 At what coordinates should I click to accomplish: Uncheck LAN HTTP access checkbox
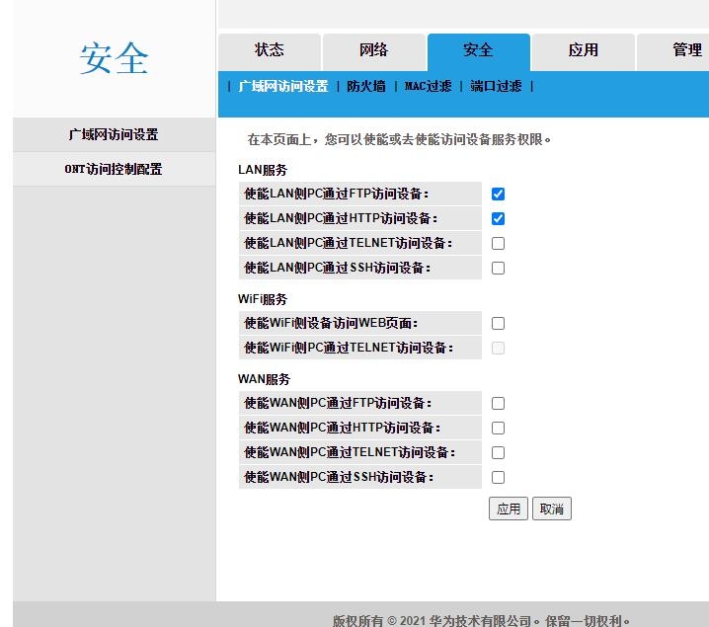(x=498, y=219)
